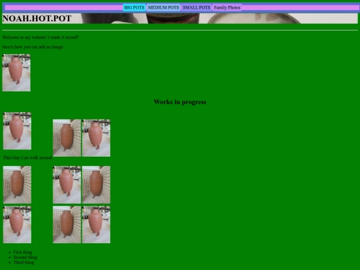Click the pot image below the add-image text
Screen dimensions: 360x270
pos(16,73)
